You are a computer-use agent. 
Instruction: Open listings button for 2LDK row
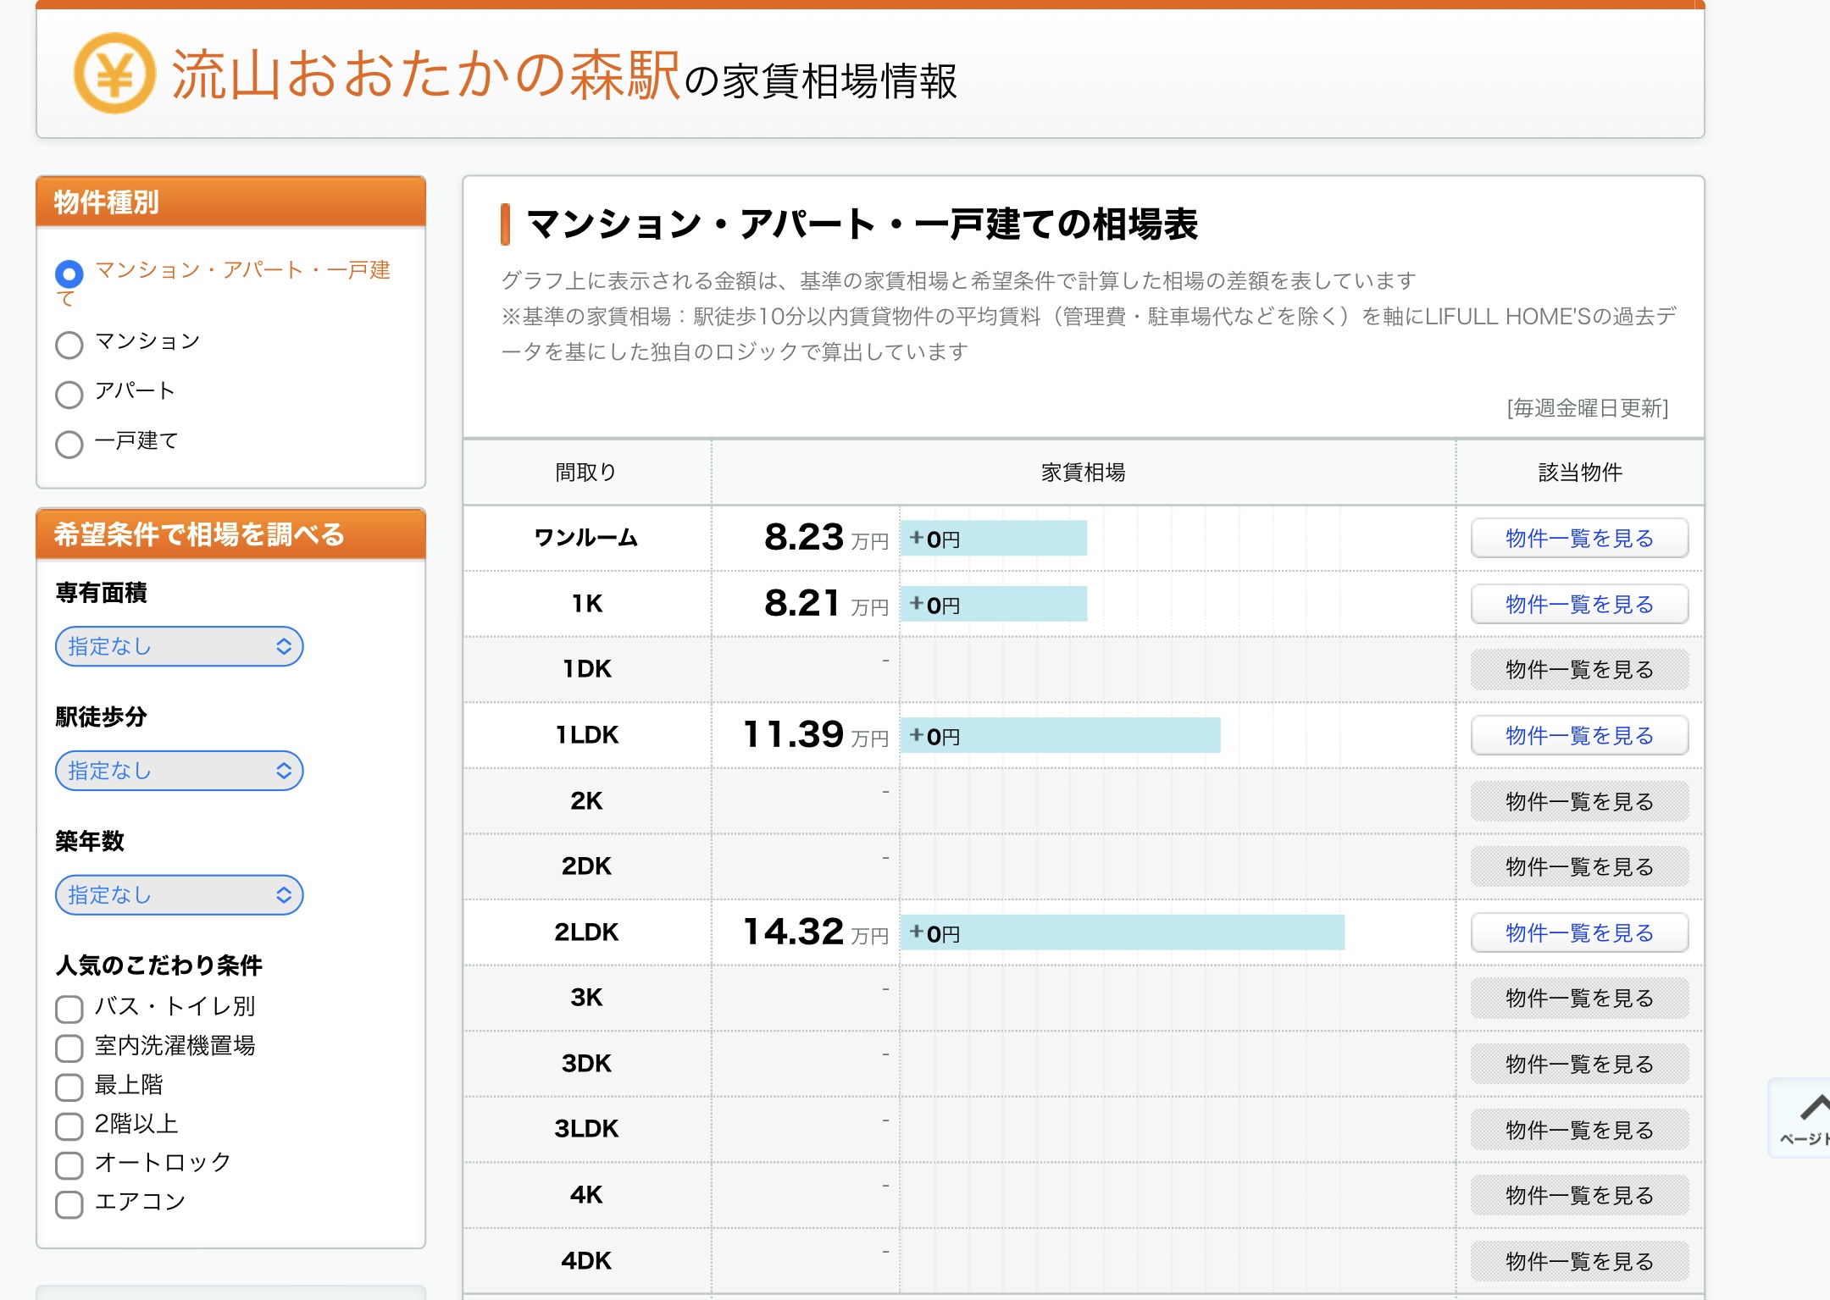pyautogui.click(x=1578, y=933)
